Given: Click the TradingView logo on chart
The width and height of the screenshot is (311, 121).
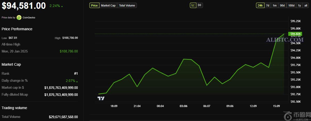Looking at the screenshot, I should click(x=101, y=98).
